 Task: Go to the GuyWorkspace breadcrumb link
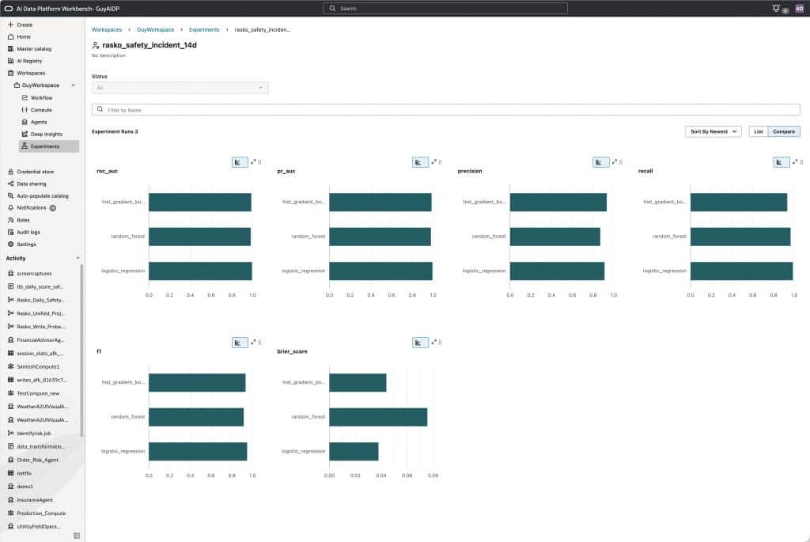tap(155, 30)
